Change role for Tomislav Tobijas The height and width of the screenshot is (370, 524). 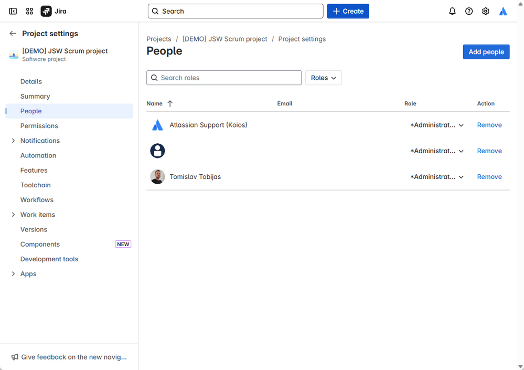click(437, 177)
